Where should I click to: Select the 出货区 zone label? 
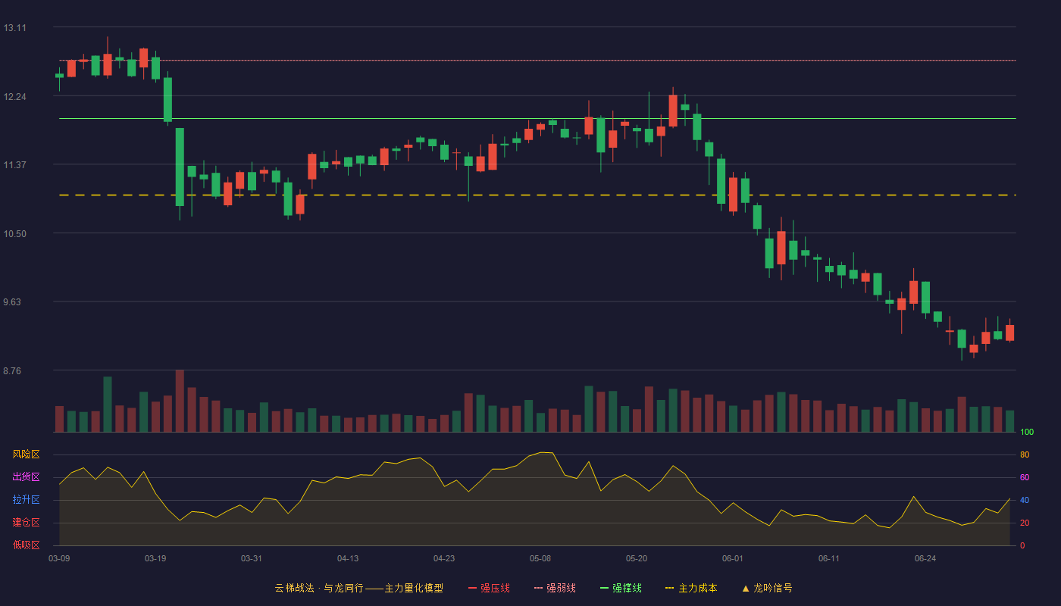26,477
